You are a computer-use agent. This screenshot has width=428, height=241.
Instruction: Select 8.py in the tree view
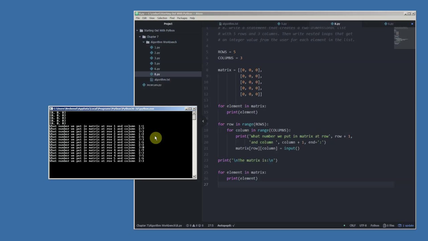tap(168, 74)
